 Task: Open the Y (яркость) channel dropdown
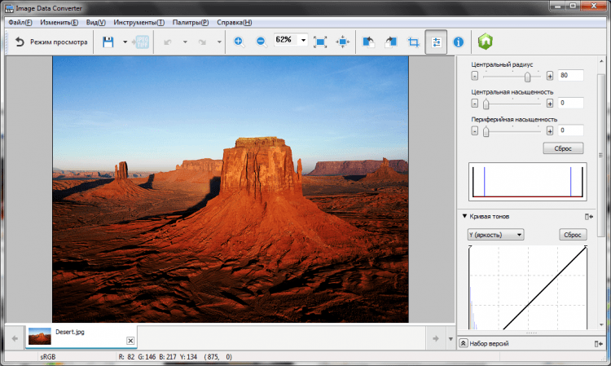click(495, 235)
